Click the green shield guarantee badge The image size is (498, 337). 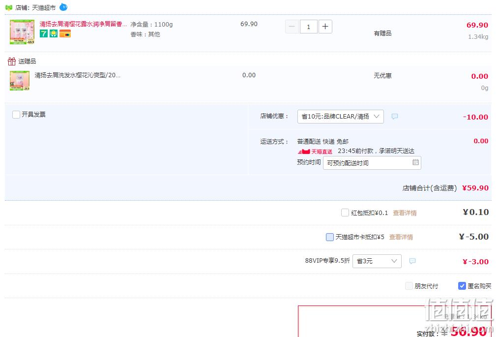[x=54, y=33]
